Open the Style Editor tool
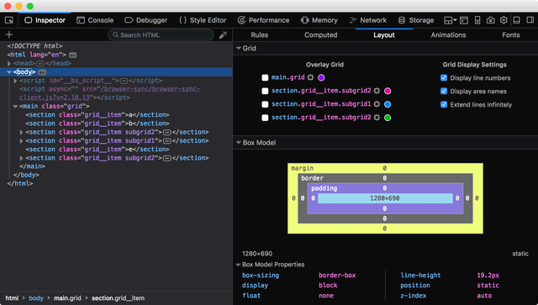The height and width of the screenshot is (305, 538). tap(203, 20)
